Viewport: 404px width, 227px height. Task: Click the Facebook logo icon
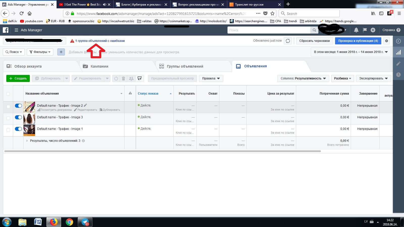coord(6,30)
